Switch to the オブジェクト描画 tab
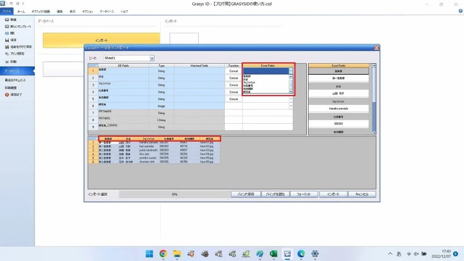The height and width of the screenshot is (261, 464). [x=41, y=11]
